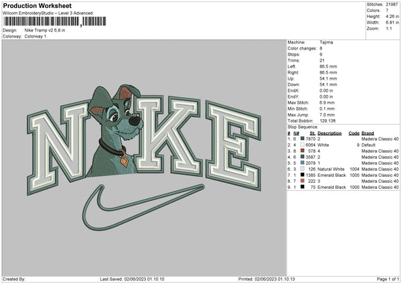
Task: Click the Width value 6.81 in
Action: click(x=392, y=23)
